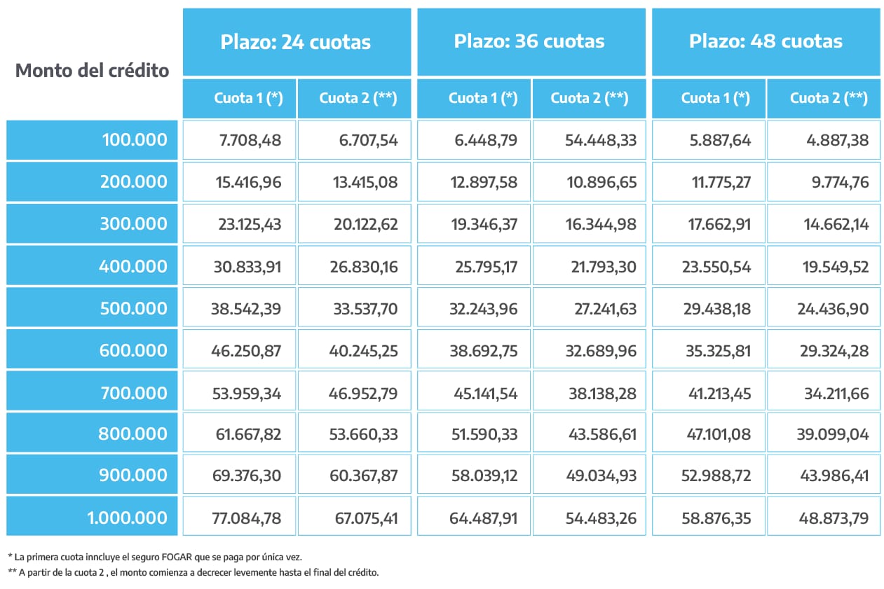Click the "Plazo: 48 cuotas" column header

[x=766, y=41]
